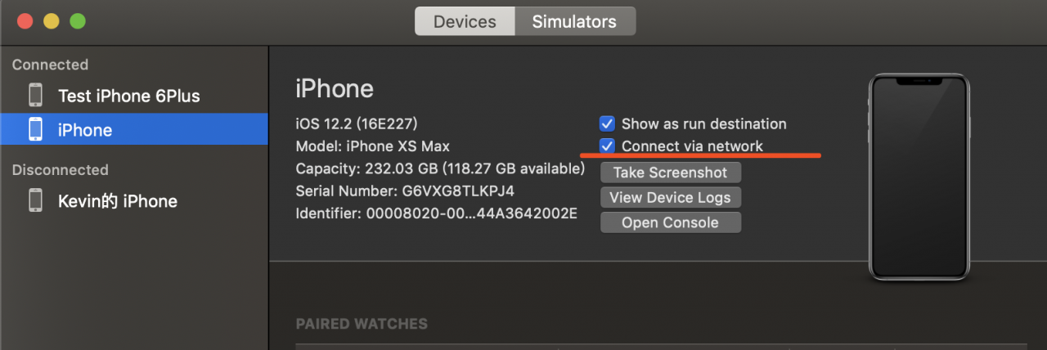The image size is (1047, 350).
Task: Click the red close window button
Action: coord(25,21)
